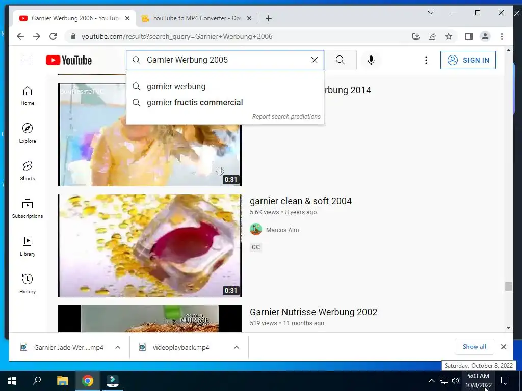Select 'garnier werbung' search suggestion
Image resolution: width=522 pixels, height=391 pixels.
(x=225, y=87)
